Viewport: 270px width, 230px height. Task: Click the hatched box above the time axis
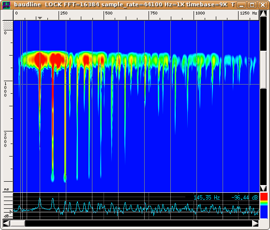(x=8, y=26)
